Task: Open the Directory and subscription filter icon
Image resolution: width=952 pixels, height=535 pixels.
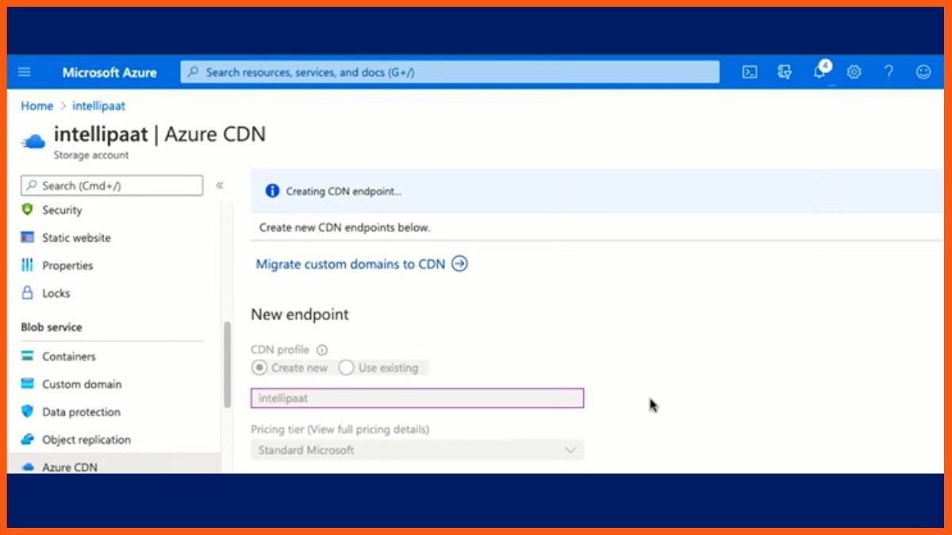Action: [785, 72]
